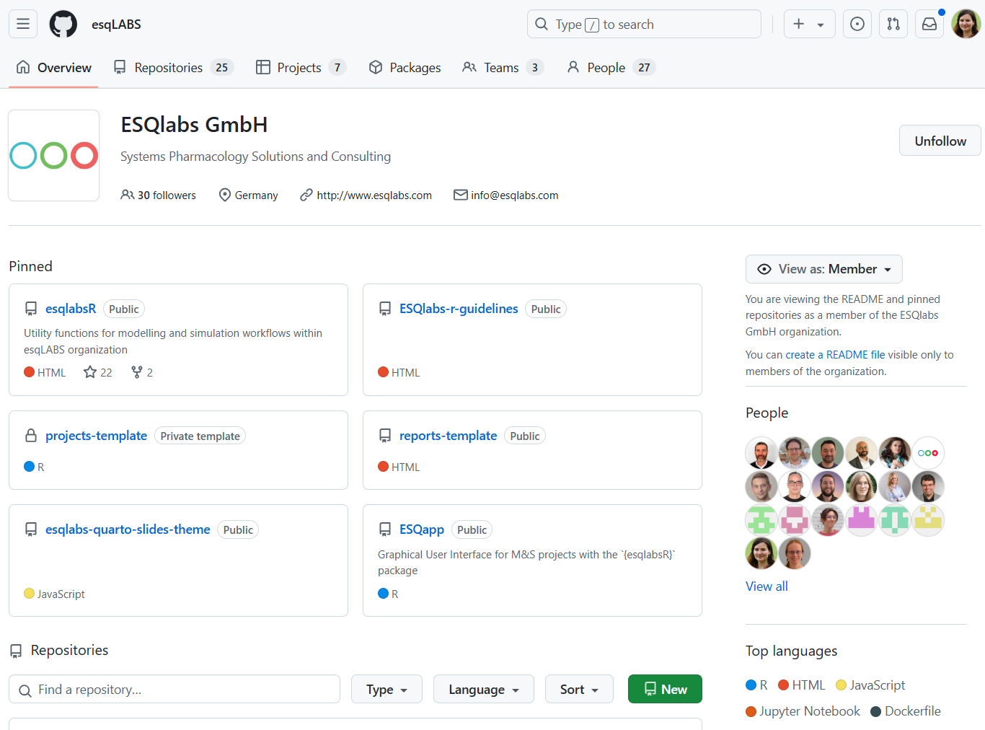Click the Unfollow button
Viewport: 985px width, 730px height.
click(940, 141)
